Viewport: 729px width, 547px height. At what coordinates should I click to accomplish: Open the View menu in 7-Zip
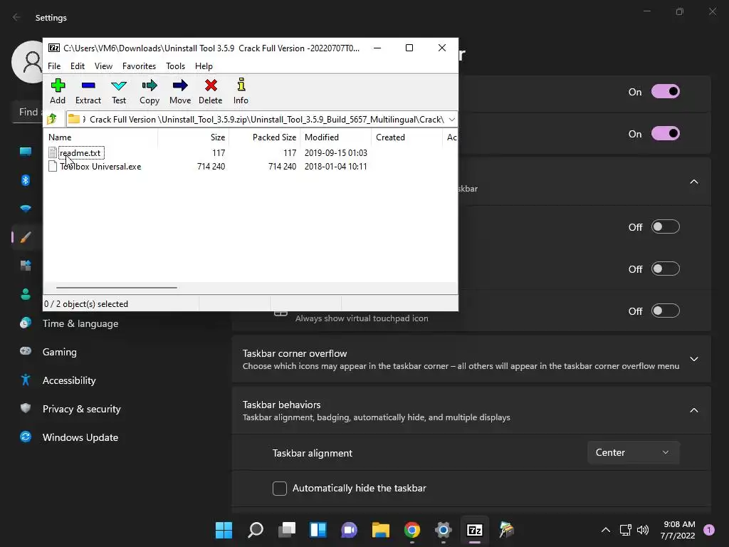tap(103, 66)
